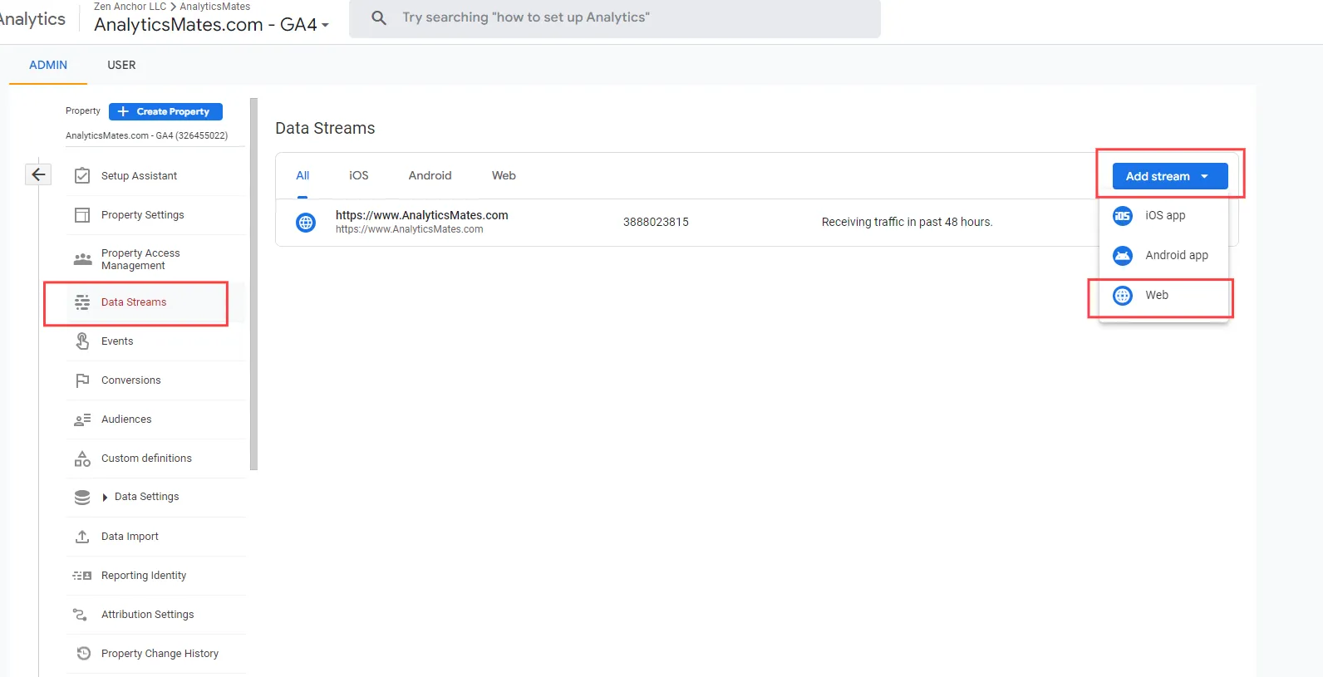Choose iOS app from Add stream menu
The height and width of the screenshot is (677, 1323).
click(1163, 216)
